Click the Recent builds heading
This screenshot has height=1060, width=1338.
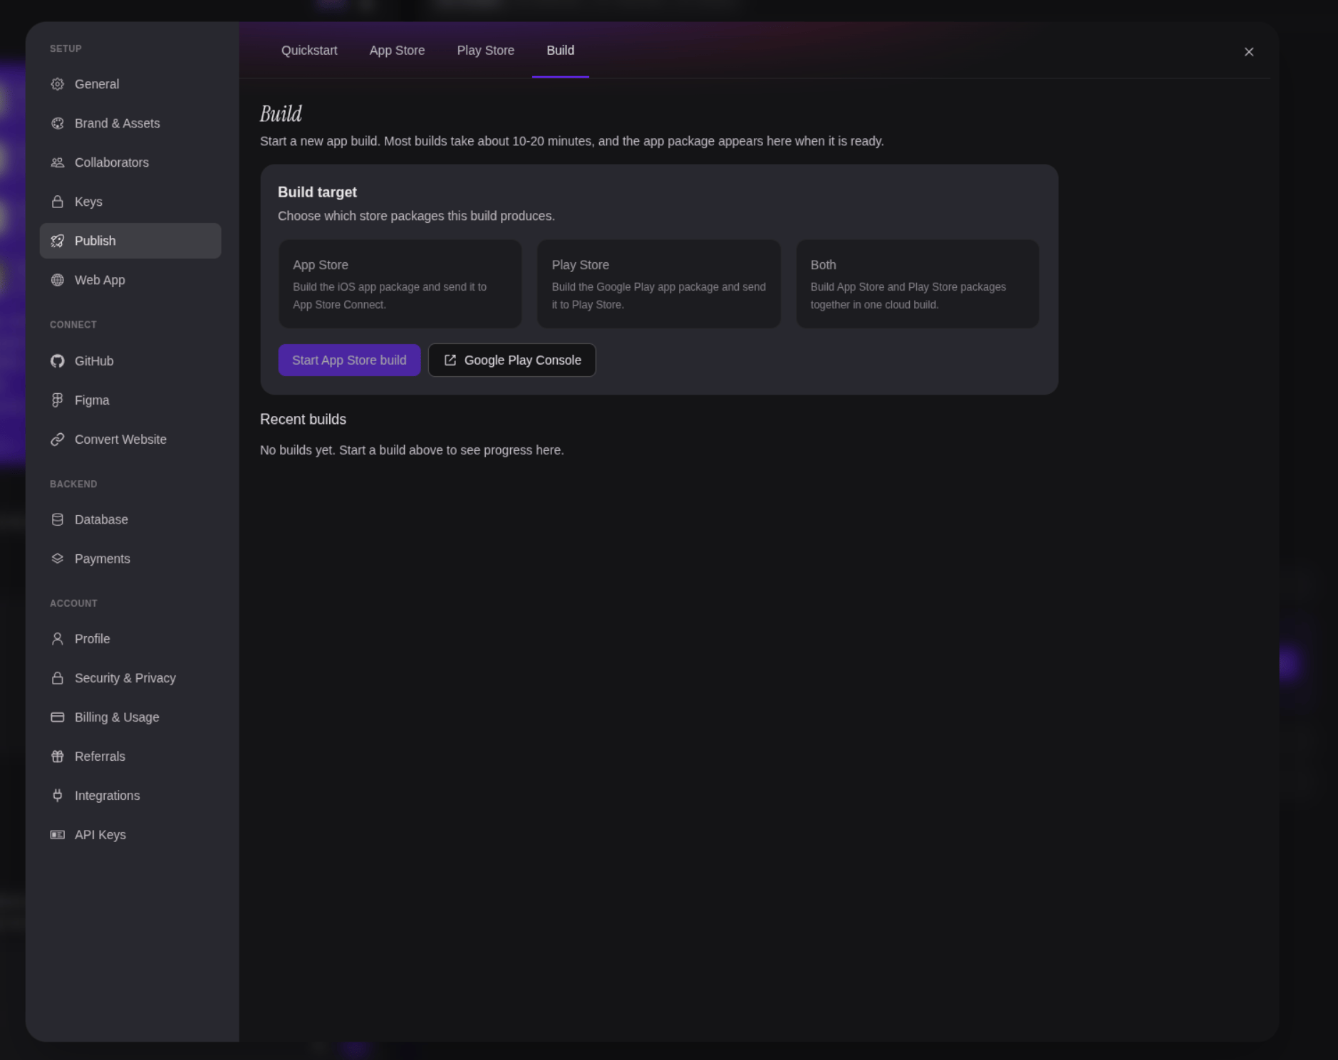pos(303,420)
